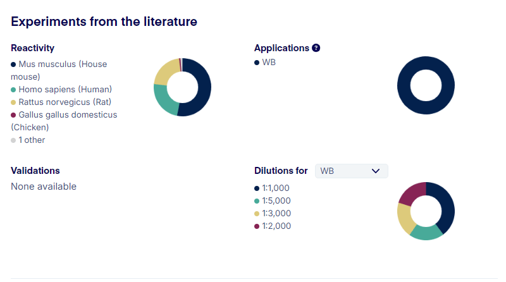This screenshot has width=506, height=282.
Task: Click the Rattus norvegicus yellow legend dot
Action: [13, 102]
